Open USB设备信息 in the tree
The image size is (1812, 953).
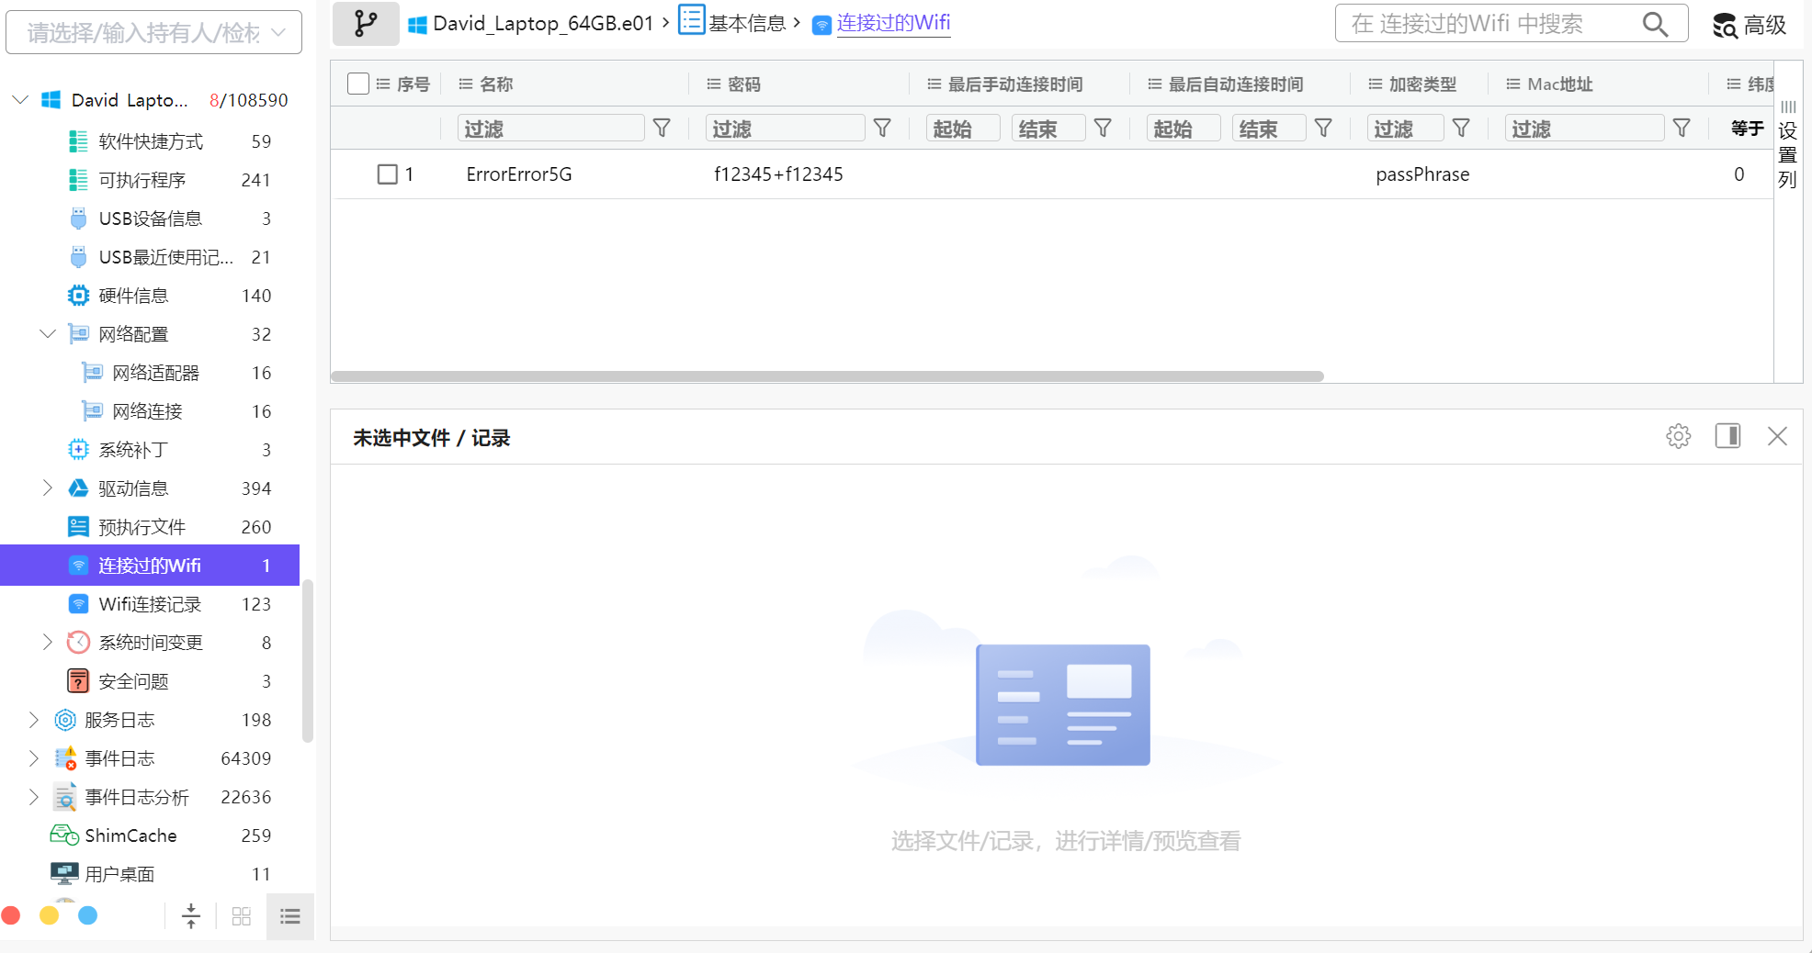[150, 219]
